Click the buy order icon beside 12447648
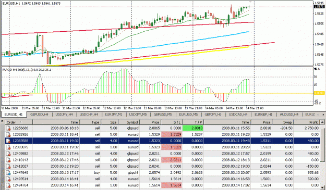 [x=8, y=173]
